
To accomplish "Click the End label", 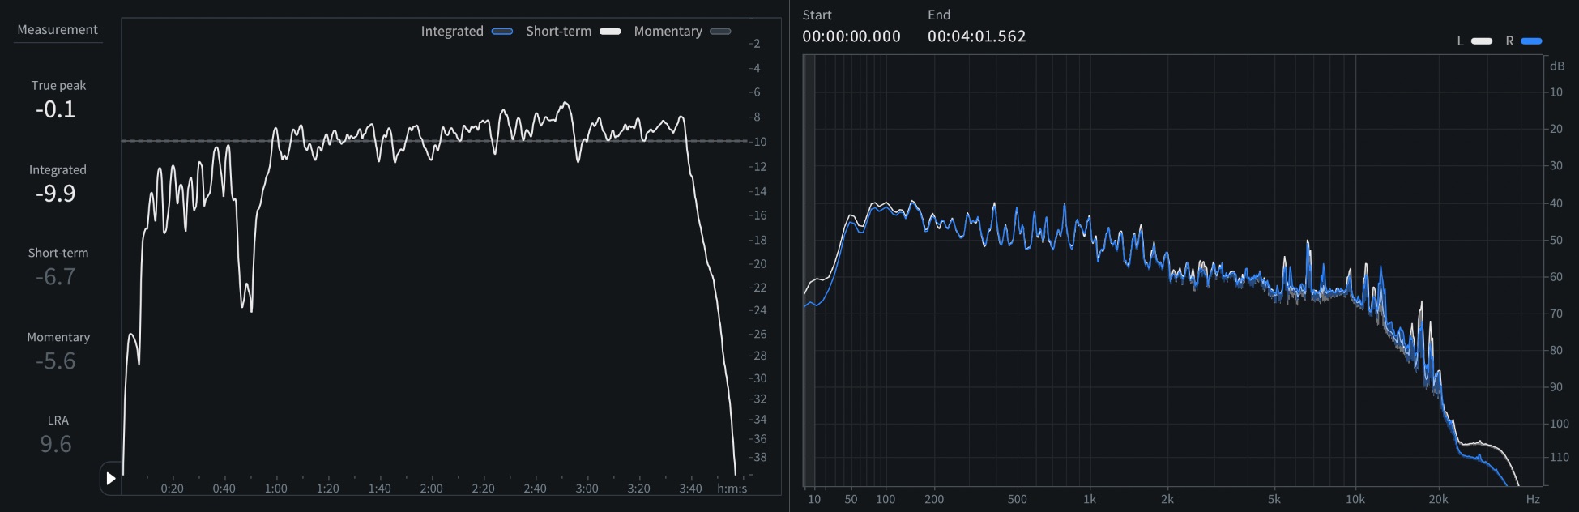I will pos(939,15).
